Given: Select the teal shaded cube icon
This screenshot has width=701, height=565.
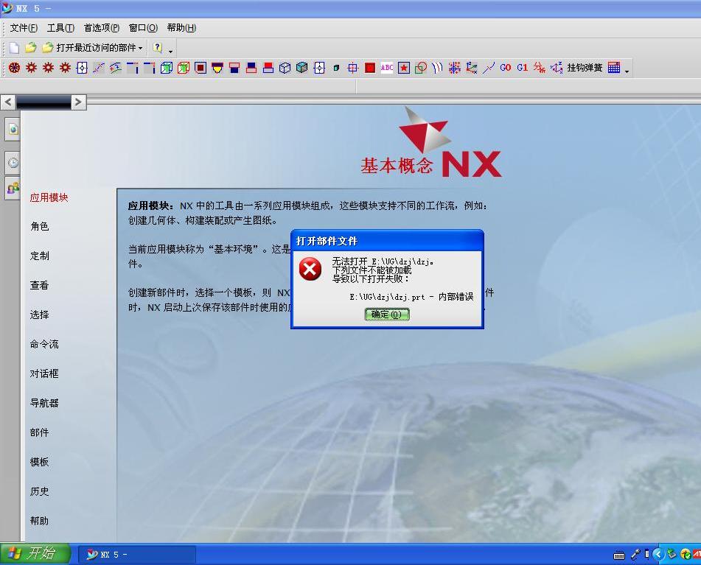Looking at the screenshot, I should [x=301, y=68].
